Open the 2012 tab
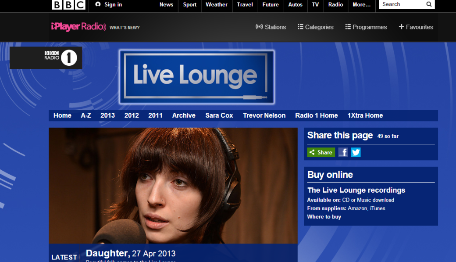 132,115
